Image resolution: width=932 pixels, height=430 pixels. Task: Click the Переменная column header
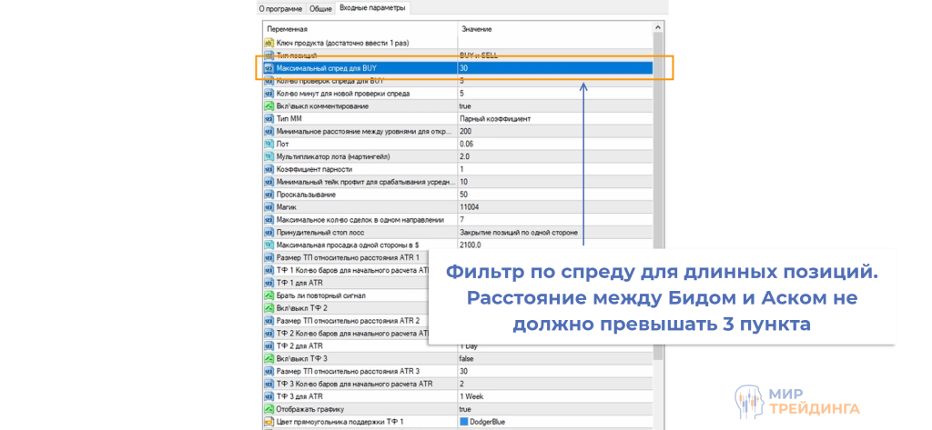tap(287, 29)
